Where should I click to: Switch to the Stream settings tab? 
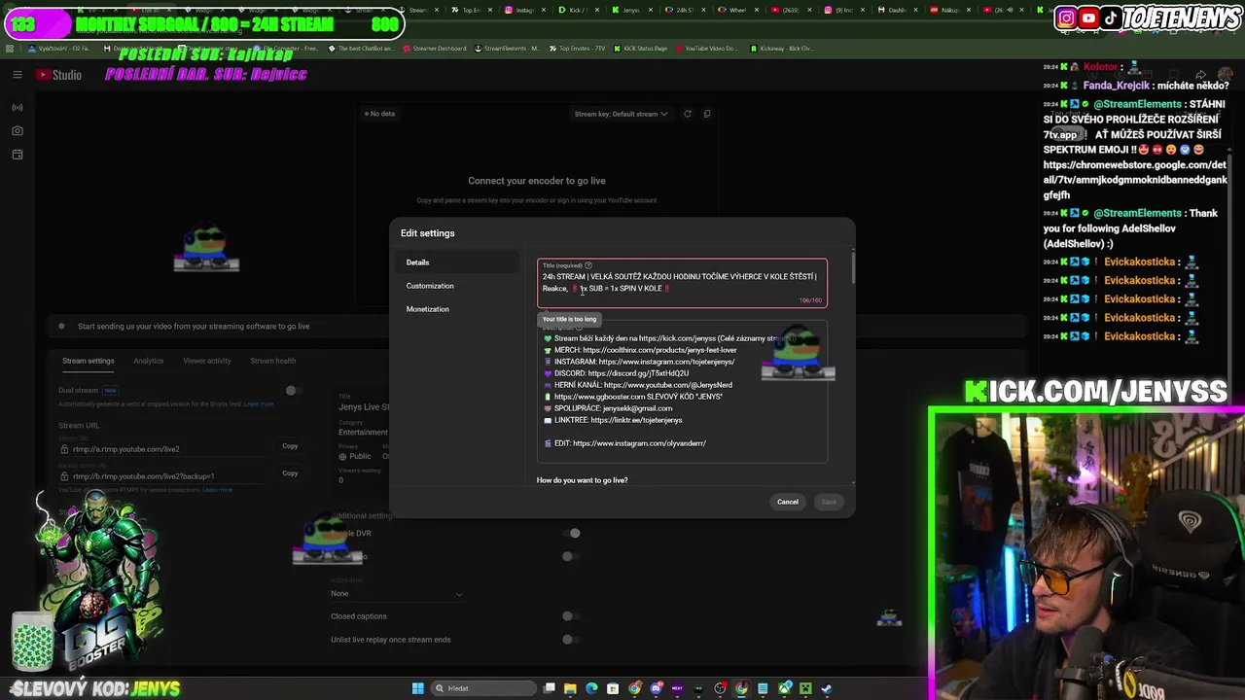tap(89, 361)
